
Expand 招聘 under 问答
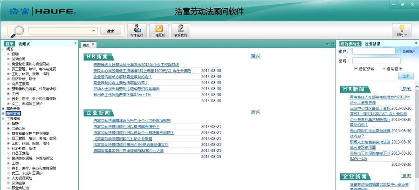8,54
